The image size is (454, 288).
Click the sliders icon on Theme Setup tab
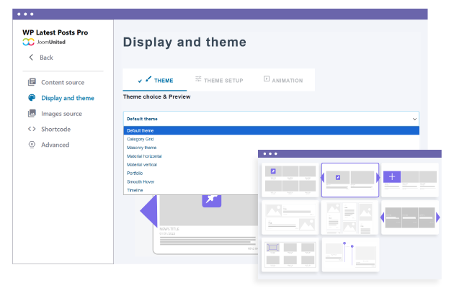[198, 78]
